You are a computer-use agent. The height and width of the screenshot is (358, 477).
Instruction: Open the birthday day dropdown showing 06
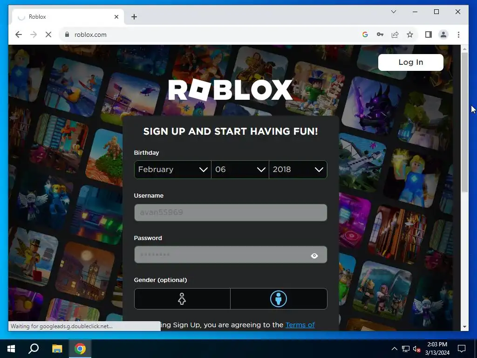tap(240, 170)
